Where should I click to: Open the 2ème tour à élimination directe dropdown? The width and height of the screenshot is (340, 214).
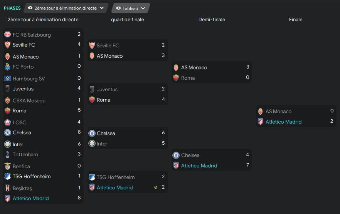click(66, 8)
